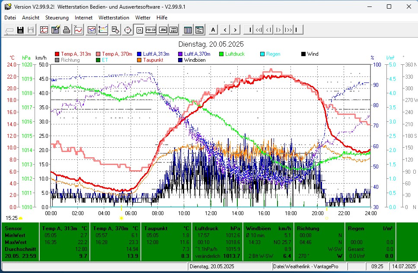This screenshot has height=273, width=418.
Task: Click the black floppy disk save icon
Action: click(20, 30)
